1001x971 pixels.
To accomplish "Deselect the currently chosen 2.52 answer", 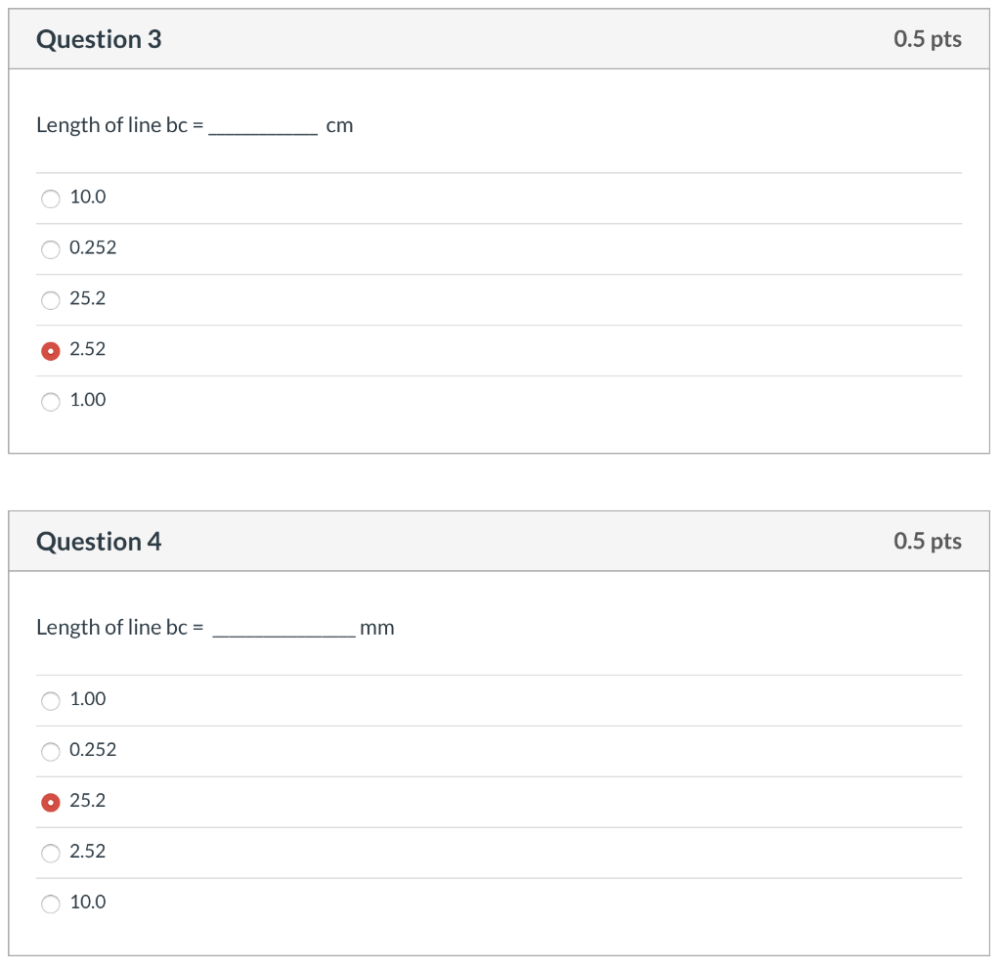I will click(x=50, y=350).
